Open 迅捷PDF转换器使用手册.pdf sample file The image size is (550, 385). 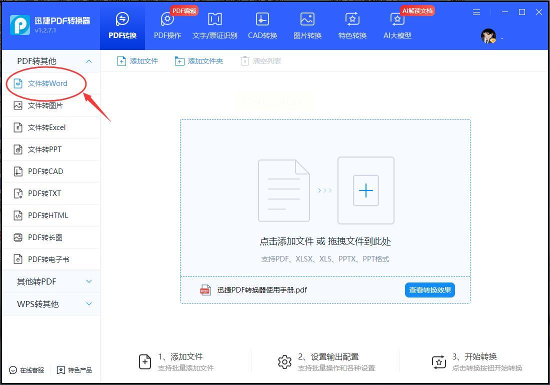(262, 290)
